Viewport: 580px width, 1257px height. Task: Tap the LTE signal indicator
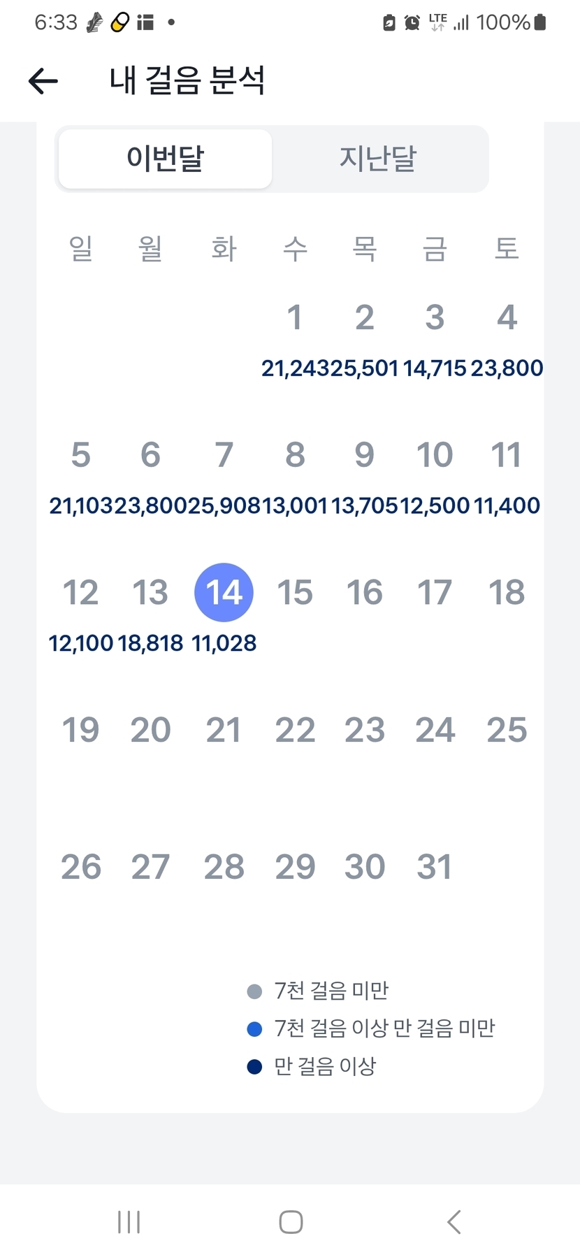click(x=438, y=22)
